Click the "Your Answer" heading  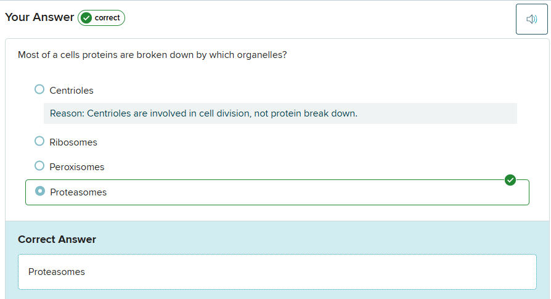(39, 17)
